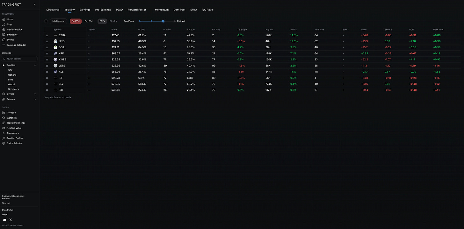Open Discord via the footer icon
The height and width of the screenshot is (229, 464).
(5, 220)
